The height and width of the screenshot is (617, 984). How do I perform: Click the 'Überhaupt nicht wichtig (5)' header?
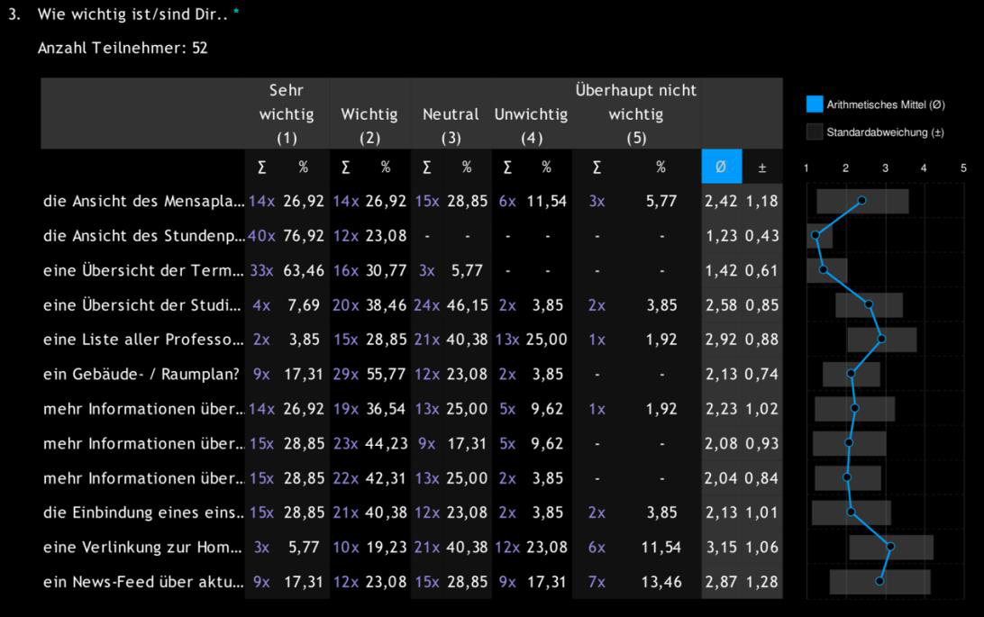[635, 114]
